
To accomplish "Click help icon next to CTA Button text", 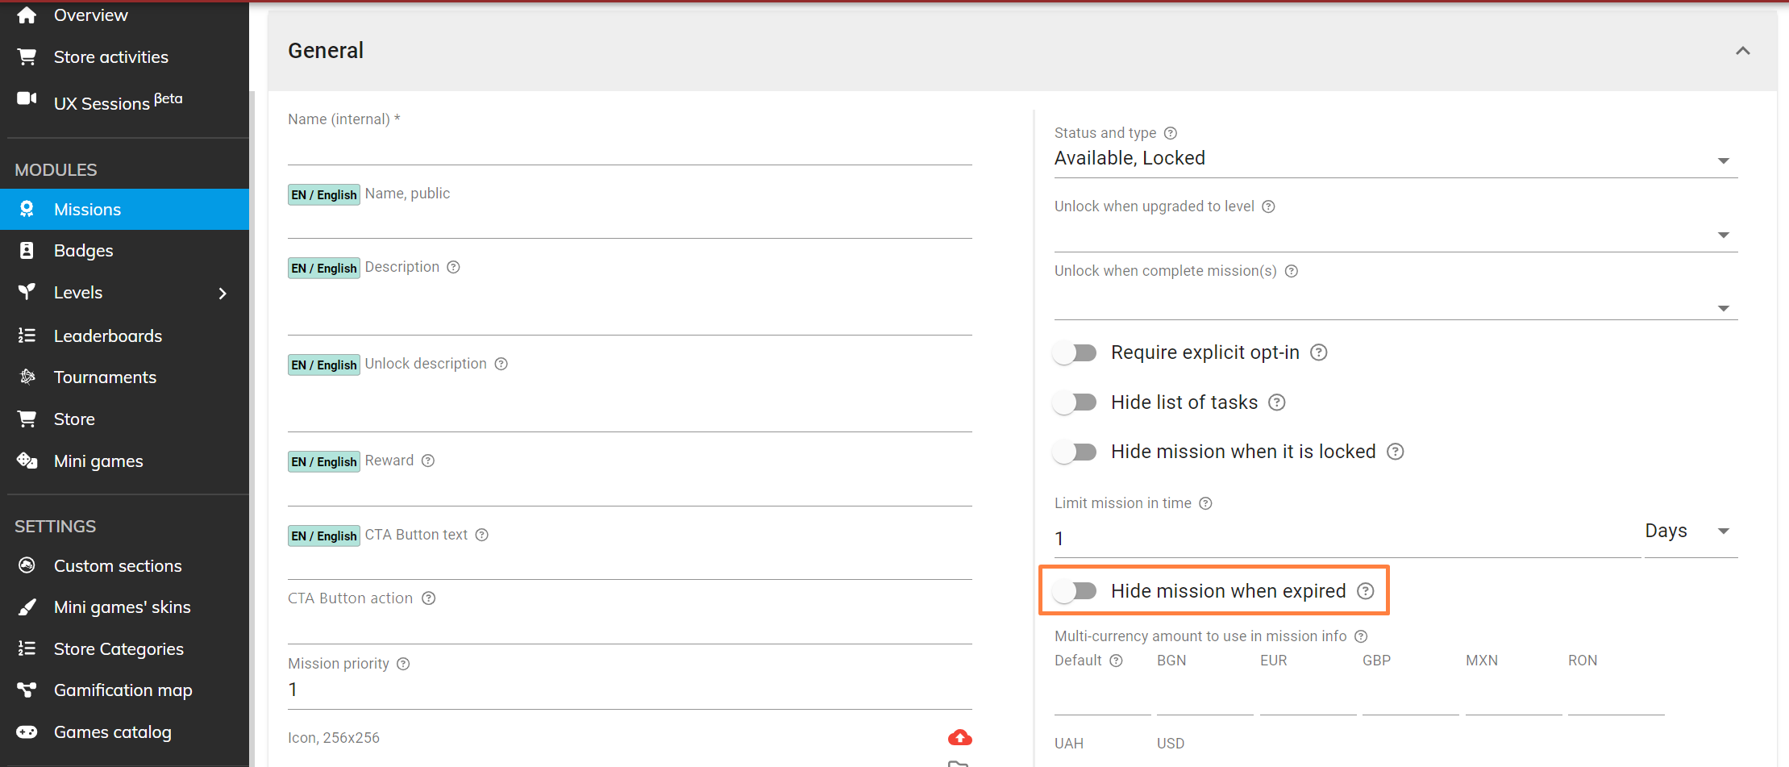I will pos(482,535).
